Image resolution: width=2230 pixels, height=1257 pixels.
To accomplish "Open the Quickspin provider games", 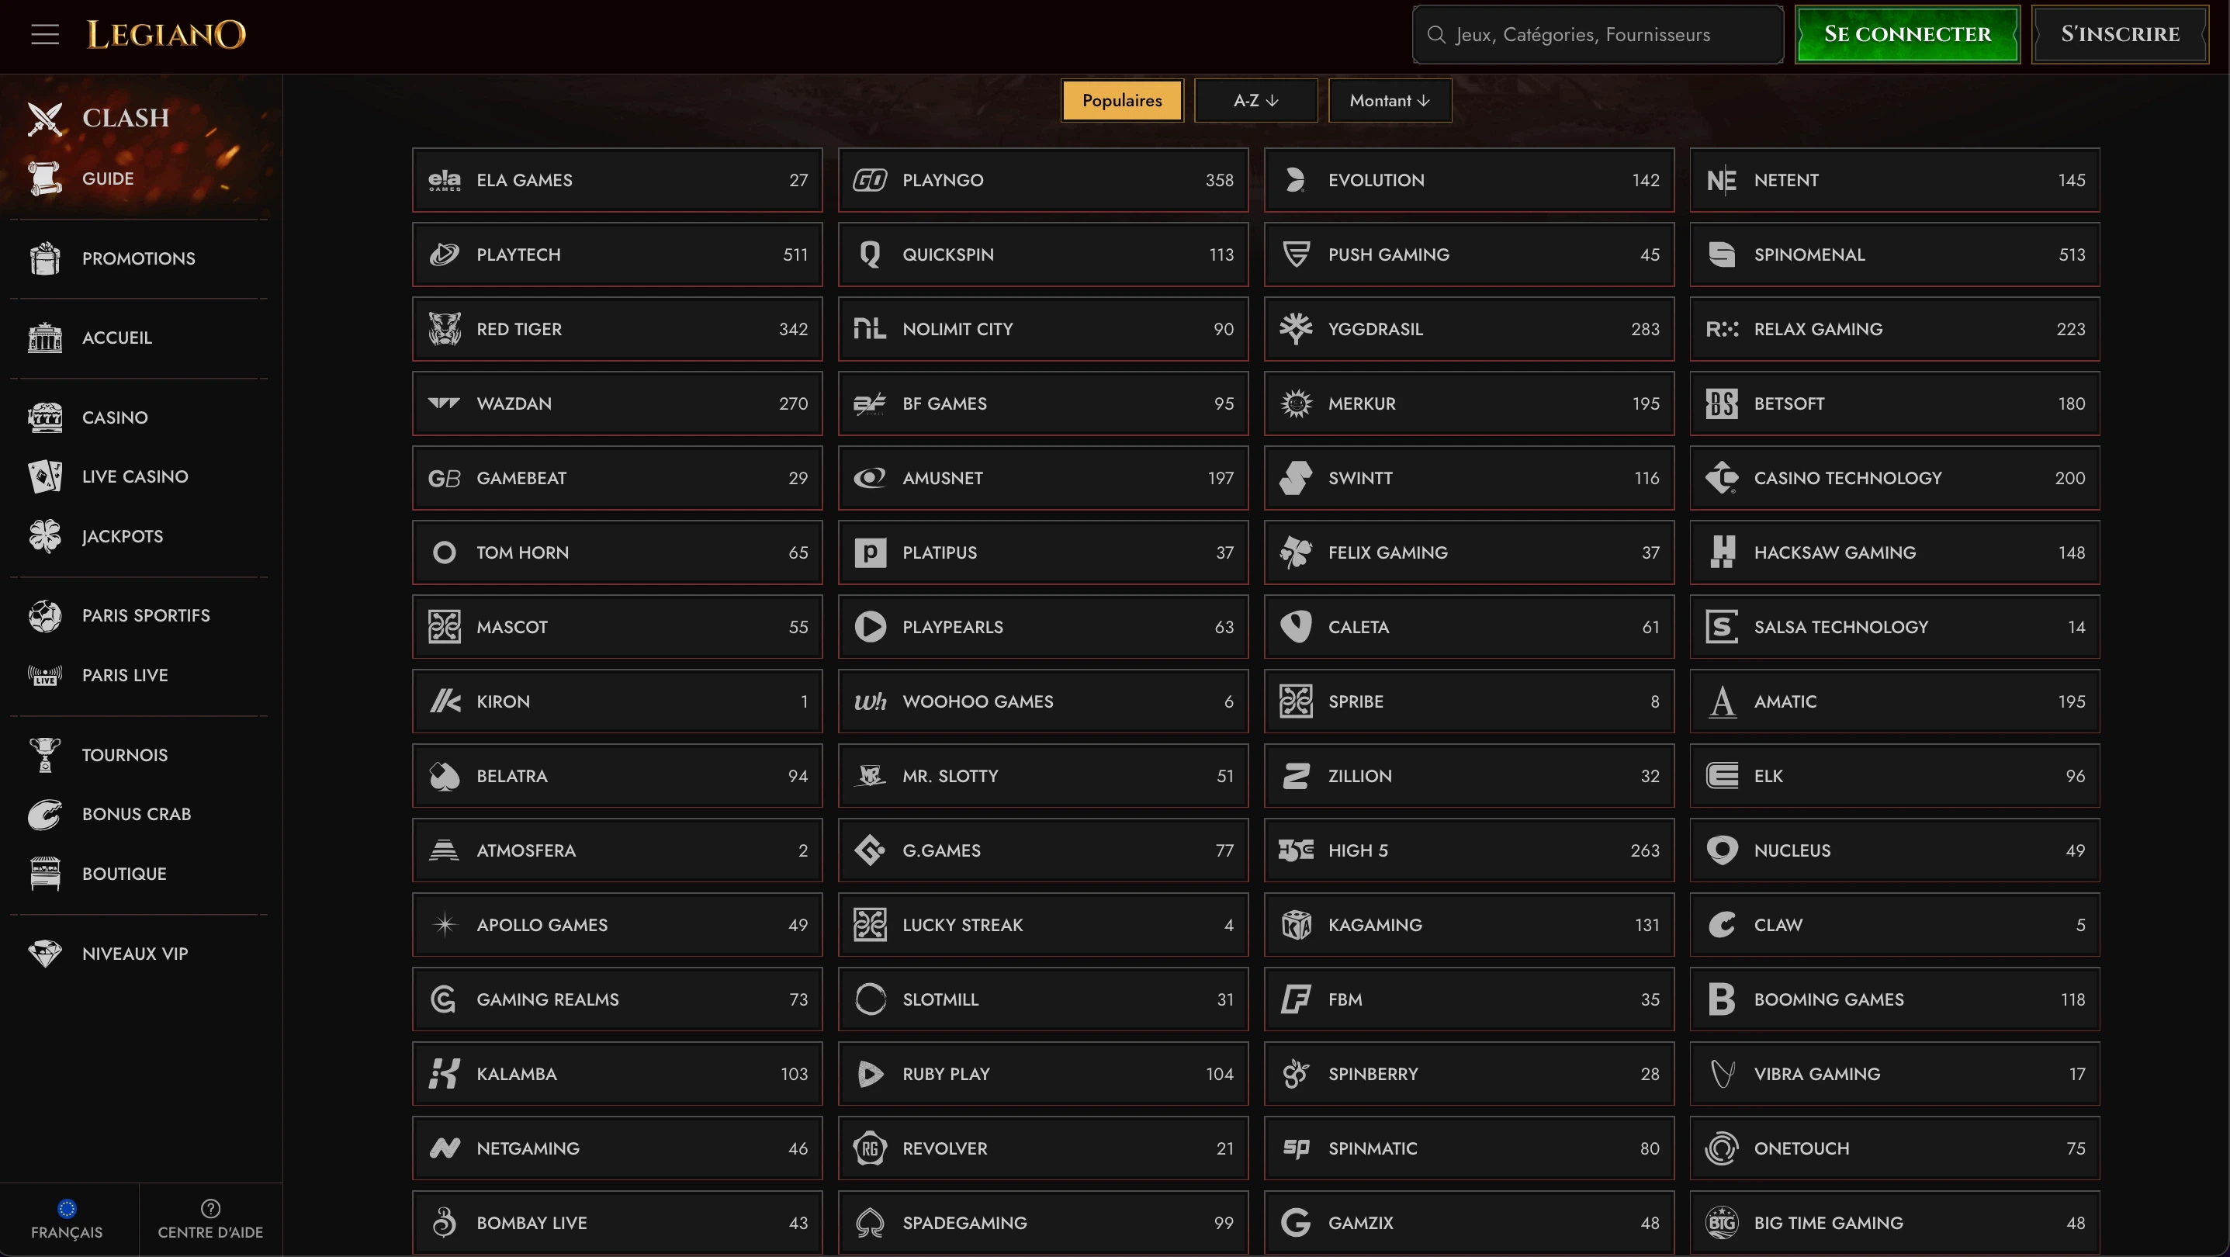I will (1043, 255).
